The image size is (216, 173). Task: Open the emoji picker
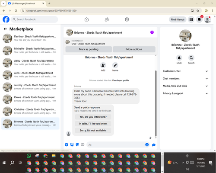click(147, 144)
